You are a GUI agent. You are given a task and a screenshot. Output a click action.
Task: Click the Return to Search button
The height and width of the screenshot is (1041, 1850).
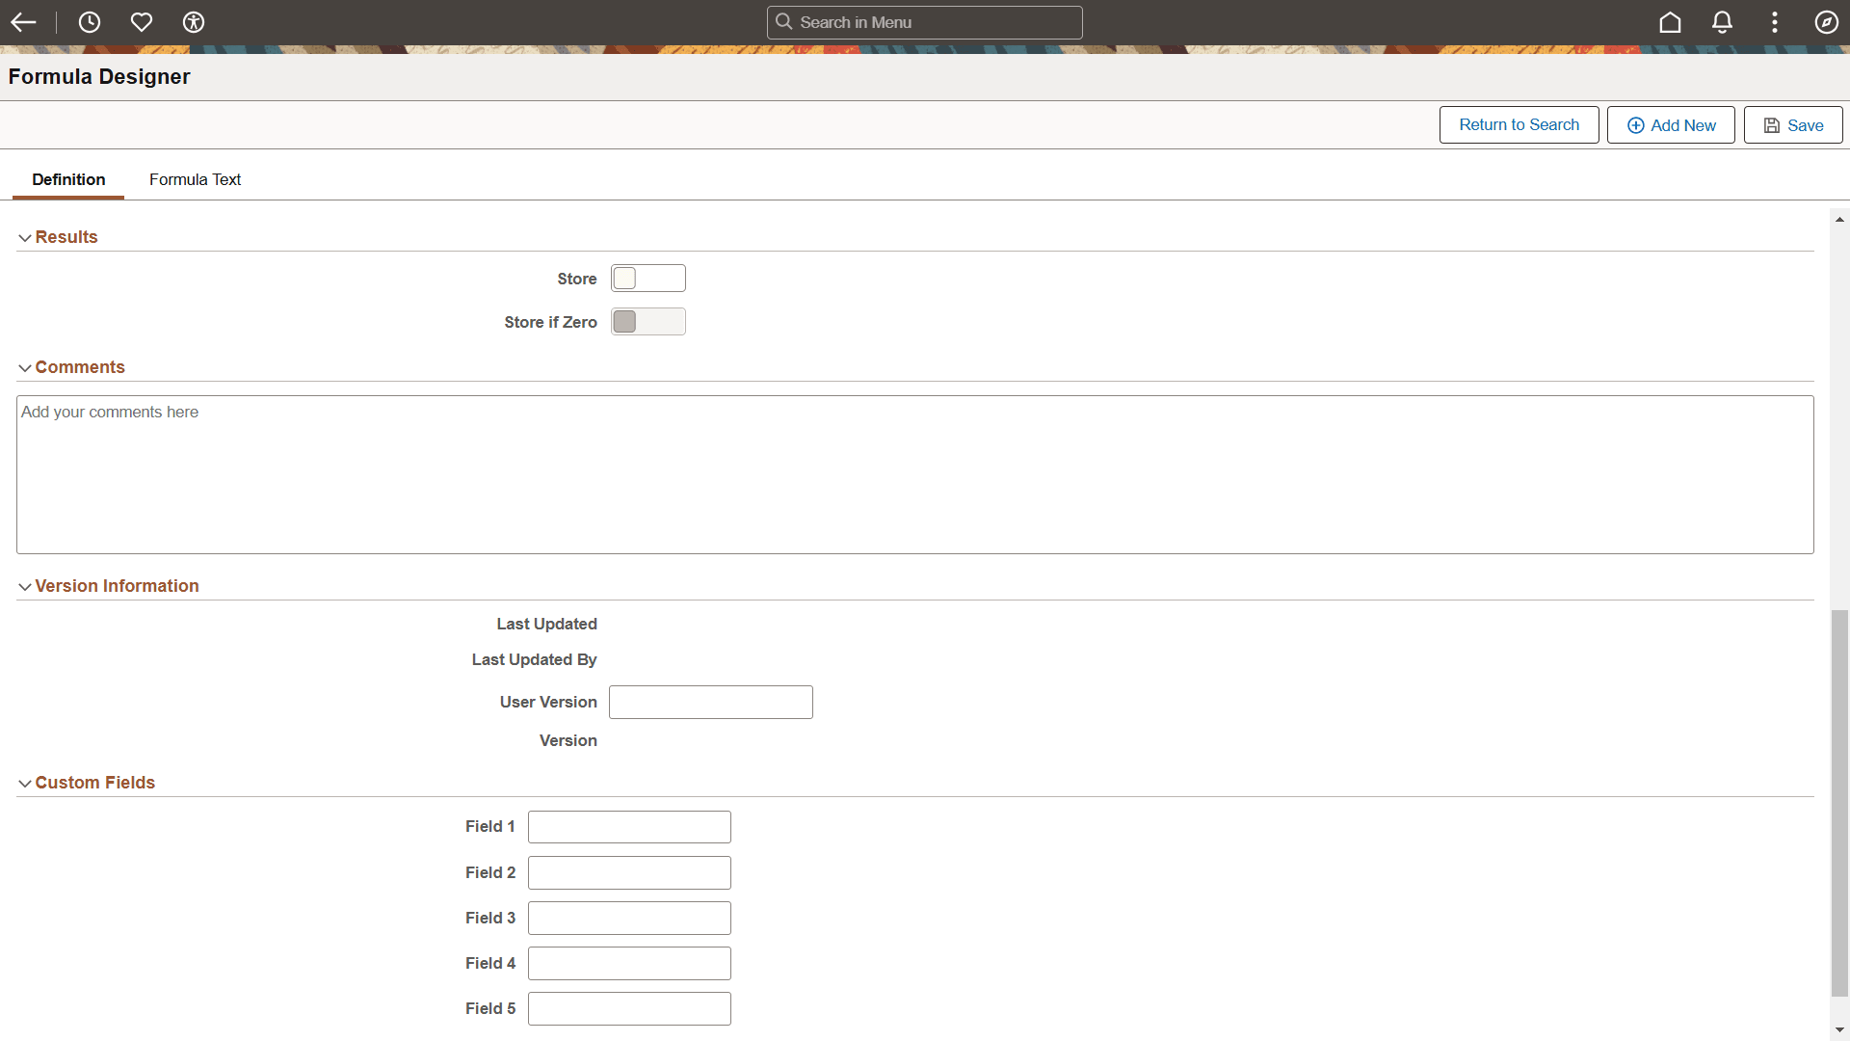(x=1519, y=125)
